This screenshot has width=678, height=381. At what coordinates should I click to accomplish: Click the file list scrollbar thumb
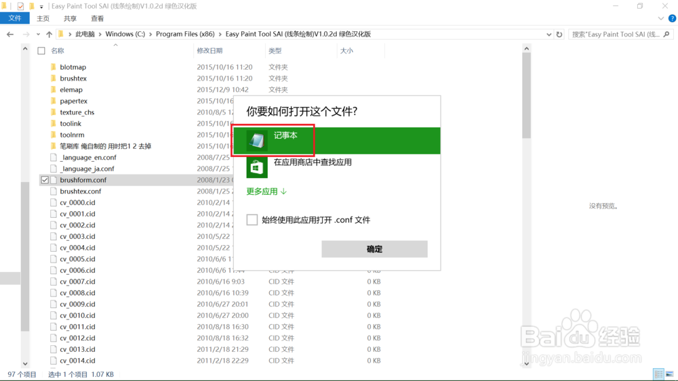pyautogui.click(x=526, y=96)
